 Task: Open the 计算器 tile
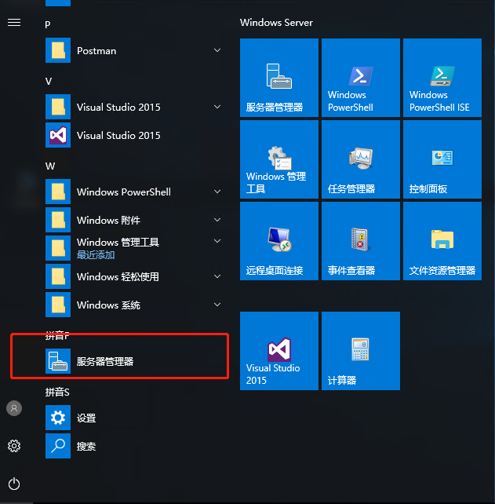click(361, 351)
